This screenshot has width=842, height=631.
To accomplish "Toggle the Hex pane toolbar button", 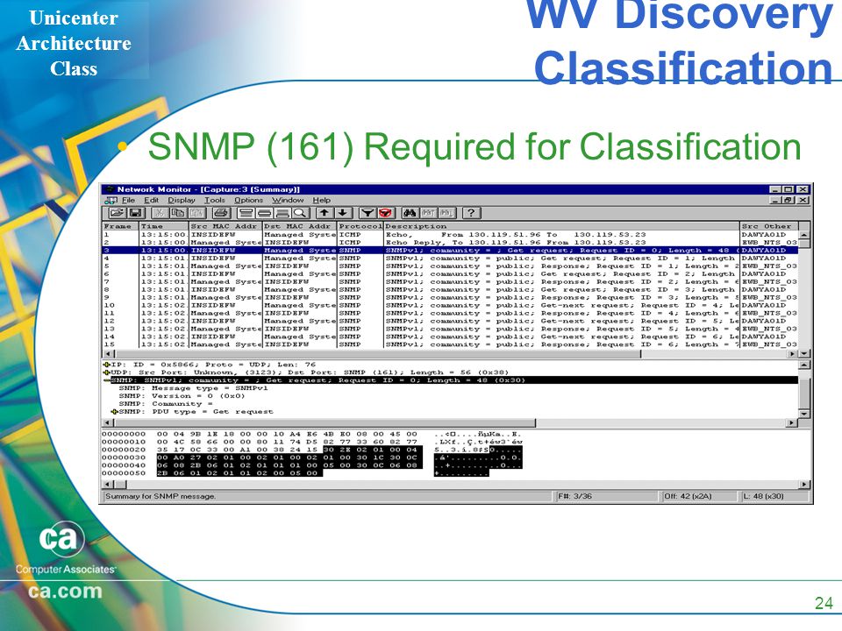I will (x=282, y=213).
